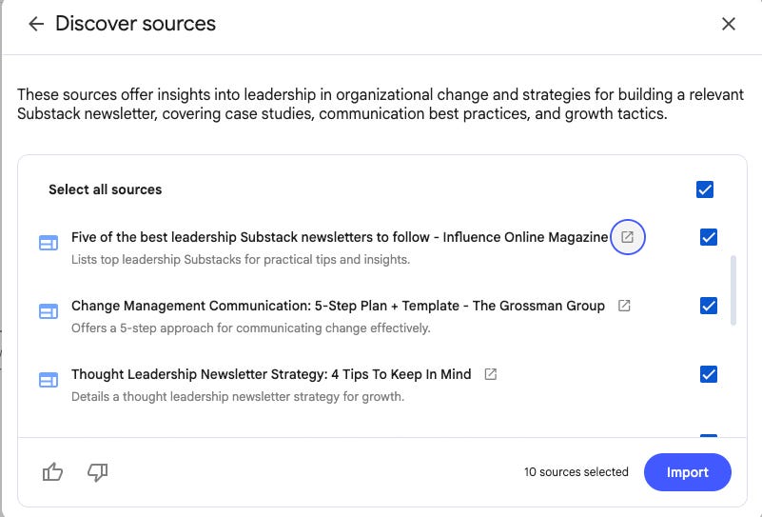
Task: Open external link for Influence Online Magazine source
Action: [x=627, y=237]
